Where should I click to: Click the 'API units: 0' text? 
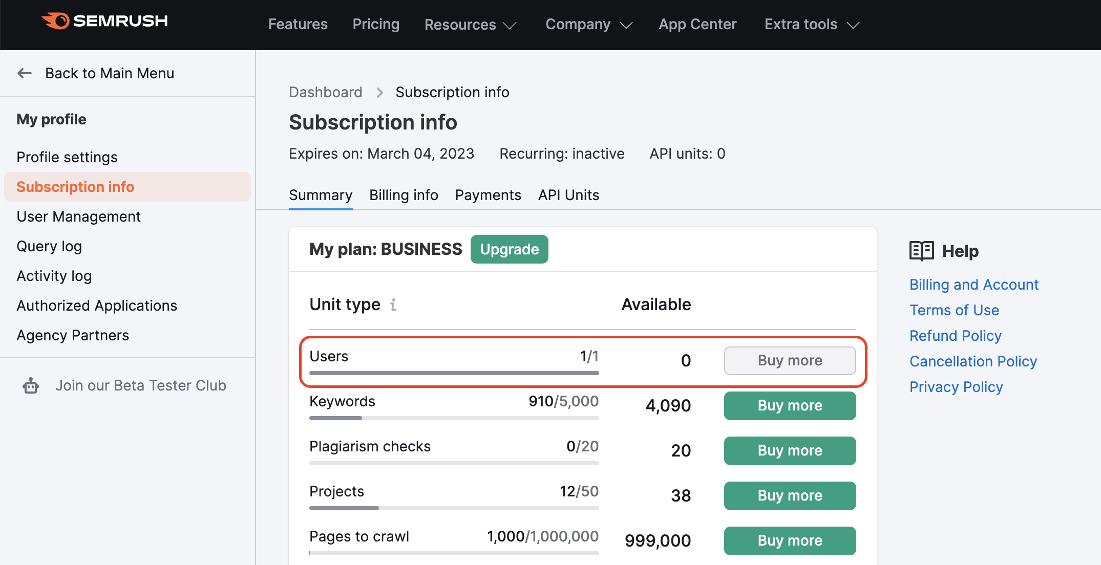pyautogui.click(x=687, y=154)
